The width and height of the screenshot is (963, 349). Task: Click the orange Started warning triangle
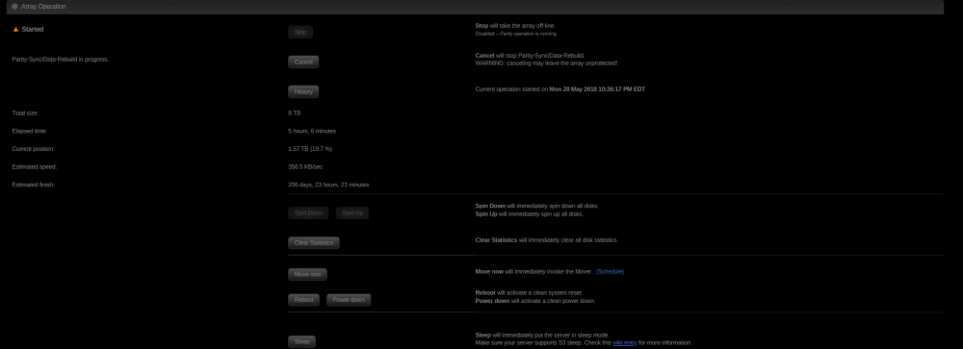[16, 29]
